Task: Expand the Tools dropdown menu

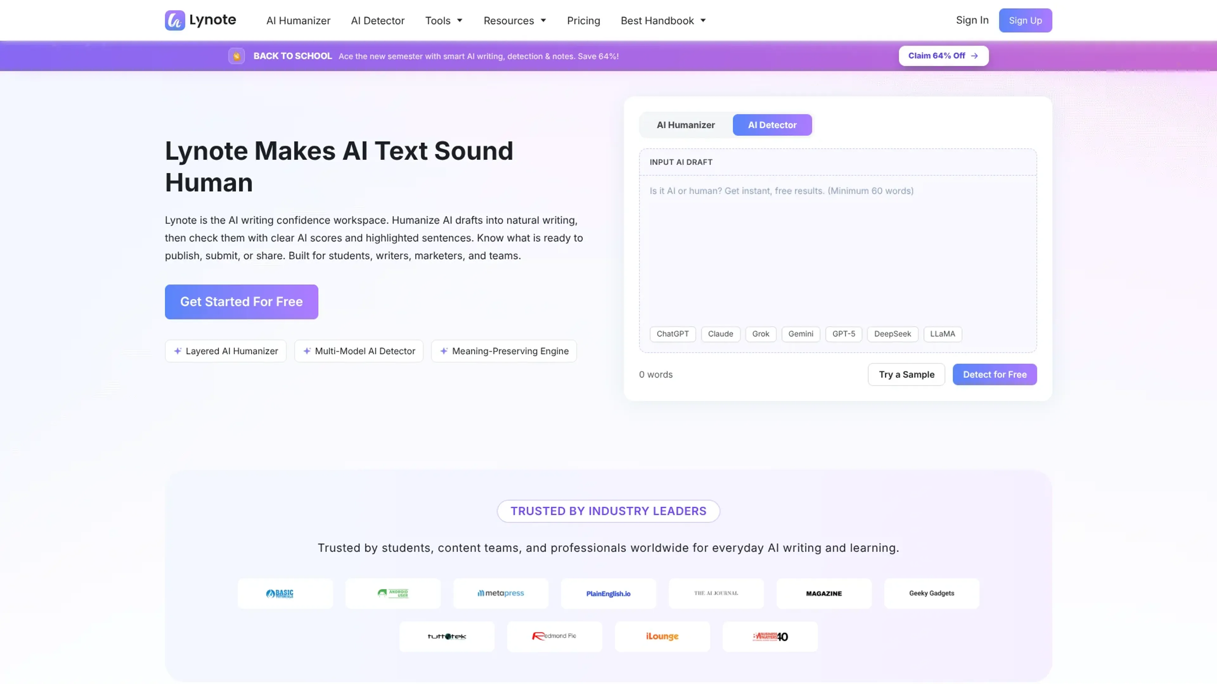Action: click(x=444, y=20)
